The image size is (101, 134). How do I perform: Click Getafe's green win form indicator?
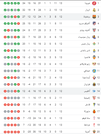click(x=15, y=71)
